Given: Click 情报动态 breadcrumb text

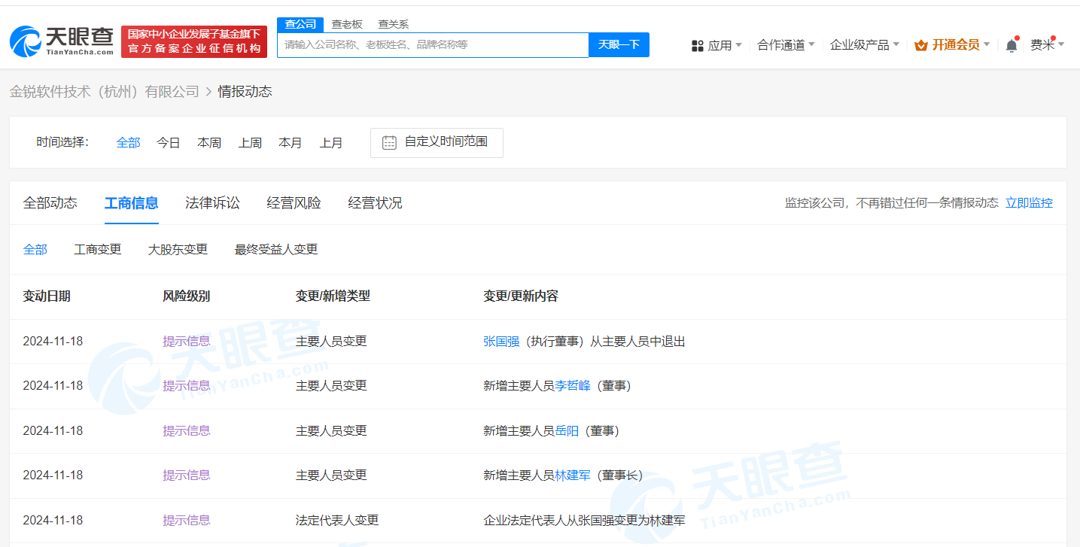Looking at the screenshot, I should point(245,92).
